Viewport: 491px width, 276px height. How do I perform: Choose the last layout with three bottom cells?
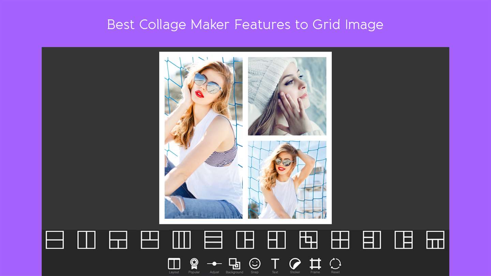click(435, 240)
